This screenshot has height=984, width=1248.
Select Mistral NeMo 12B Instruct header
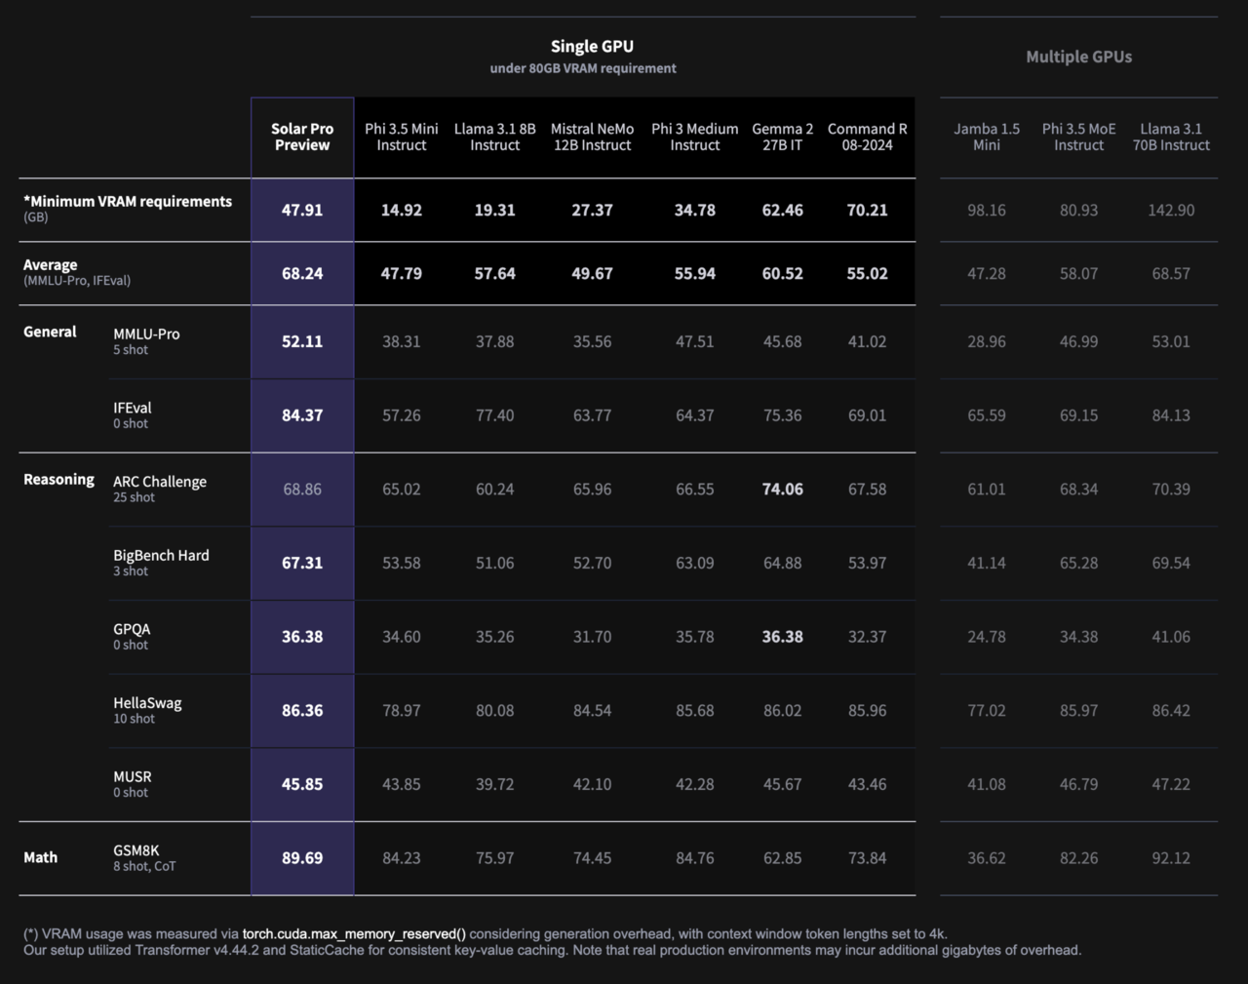pos(592,137)
